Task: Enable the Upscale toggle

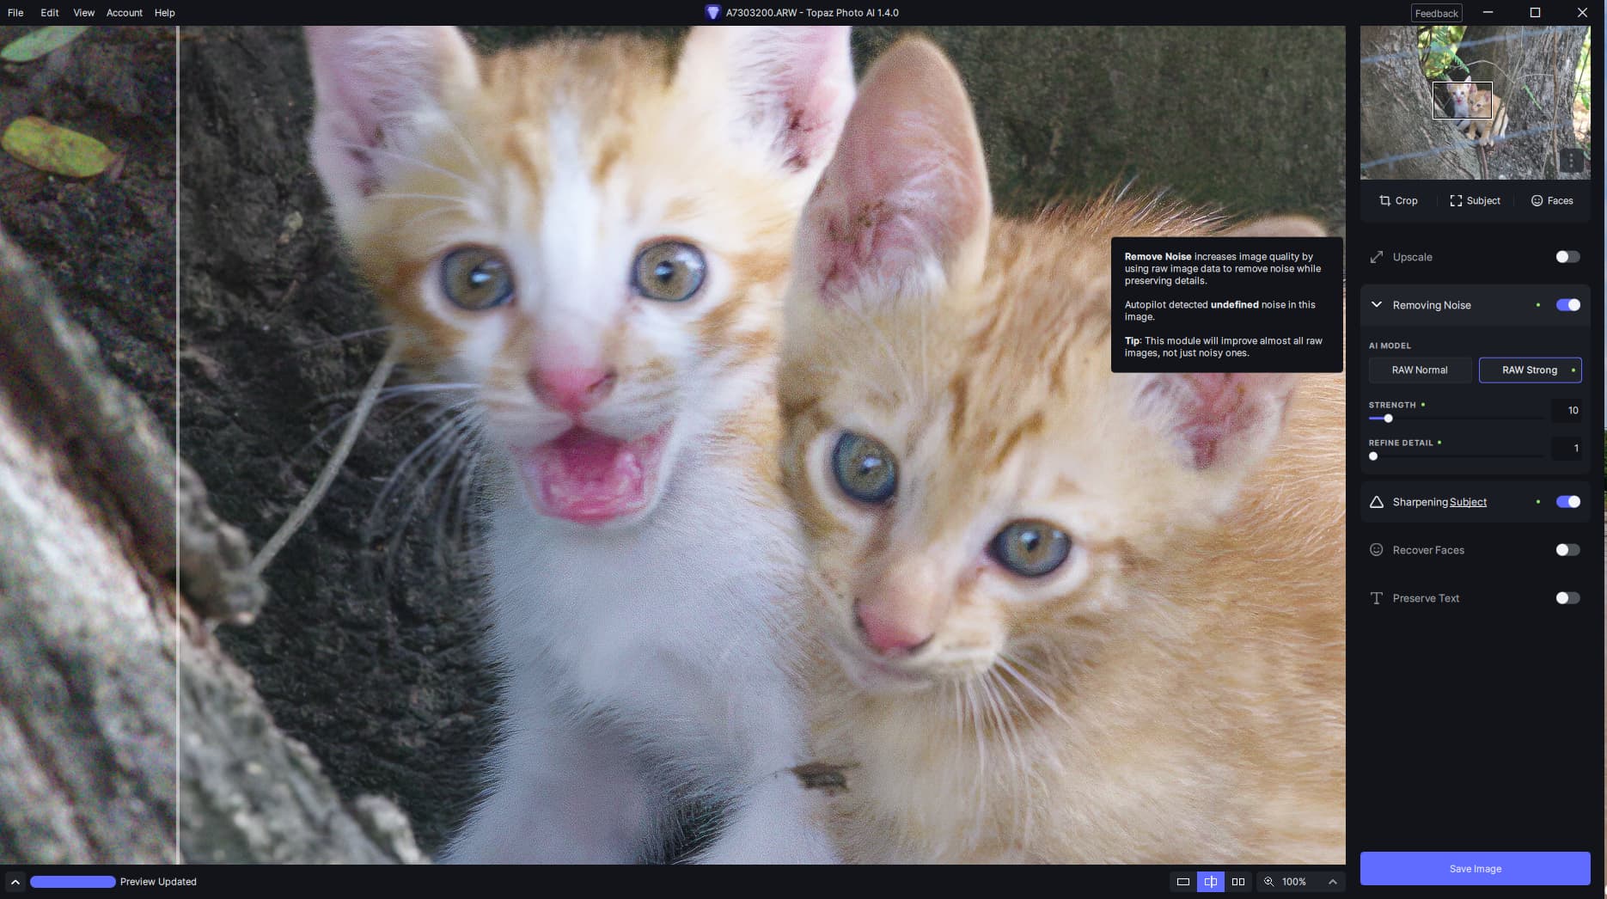Action: pyautogui.click(x=1567, y=257)
